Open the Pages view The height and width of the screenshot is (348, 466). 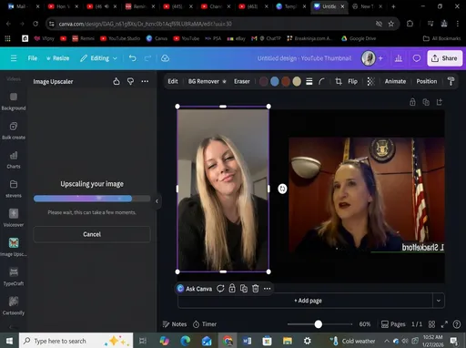pos(393,324)
